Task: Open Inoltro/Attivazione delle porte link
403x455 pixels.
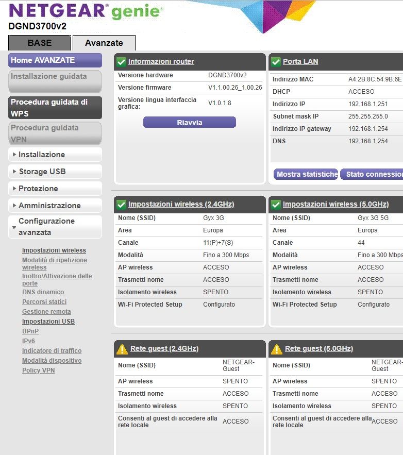Action: tap(57, 279)
